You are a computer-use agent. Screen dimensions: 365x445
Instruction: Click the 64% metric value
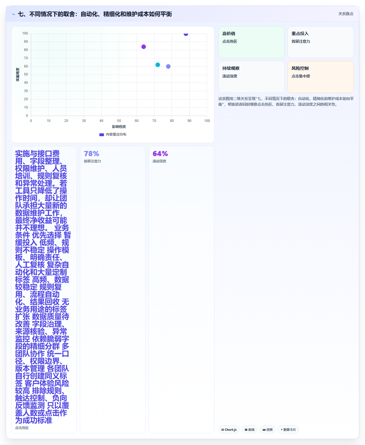click(160, 154)
